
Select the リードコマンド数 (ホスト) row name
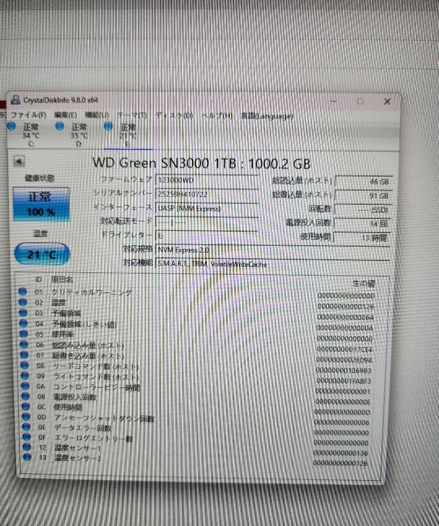[x=96, y=366]
